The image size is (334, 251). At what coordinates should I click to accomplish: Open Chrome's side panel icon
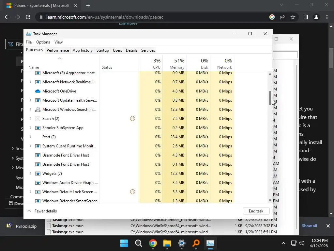pos(306,17)
